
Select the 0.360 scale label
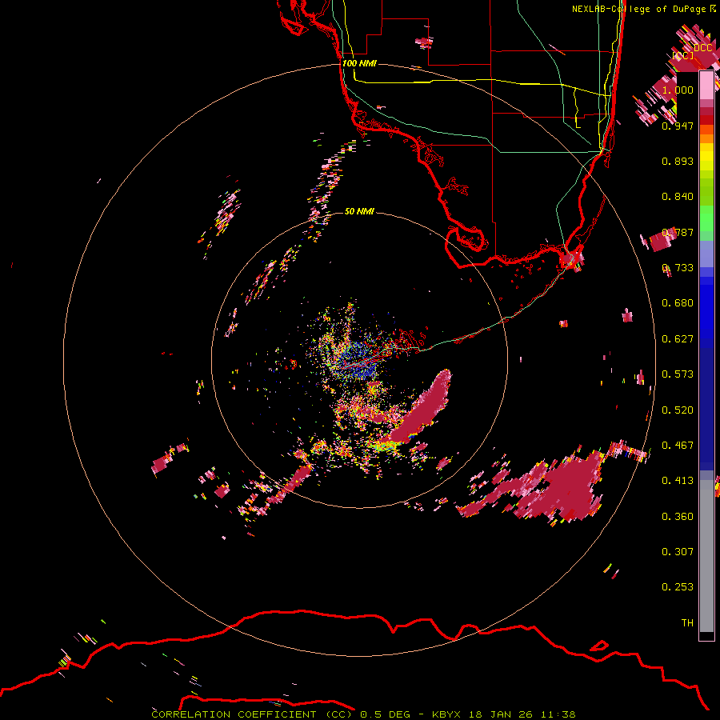pyautogui.click(x=678, y=517)
